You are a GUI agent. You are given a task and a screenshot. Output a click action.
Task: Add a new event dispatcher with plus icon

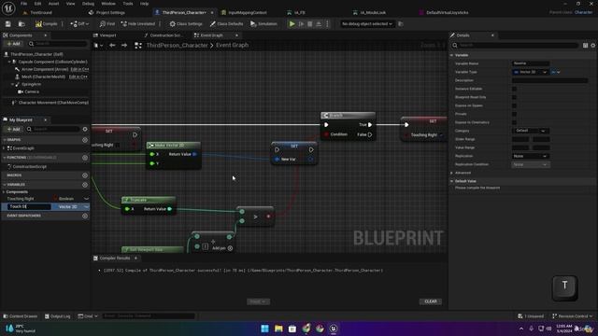pyautogui.click(x=85, y=216)
